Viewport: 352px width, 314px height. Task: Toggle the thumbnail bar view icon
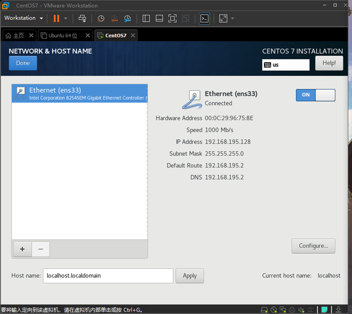tap(159, 19)
